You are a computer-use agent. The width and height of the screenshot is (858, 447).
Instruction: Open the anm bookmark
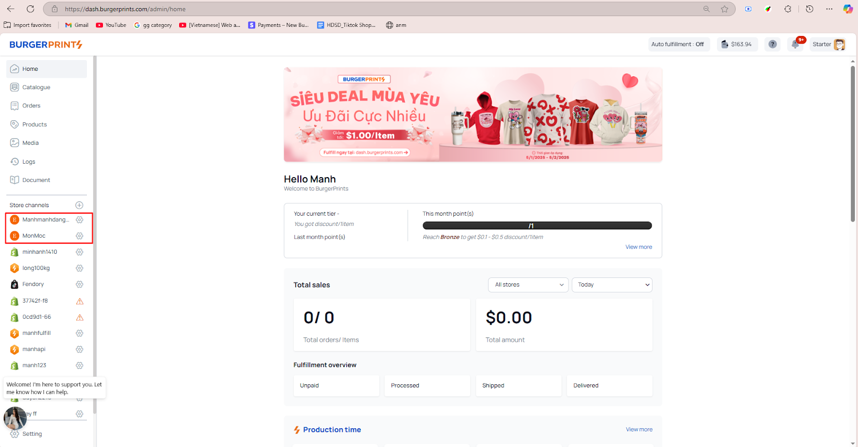click(x=396, y=25)
